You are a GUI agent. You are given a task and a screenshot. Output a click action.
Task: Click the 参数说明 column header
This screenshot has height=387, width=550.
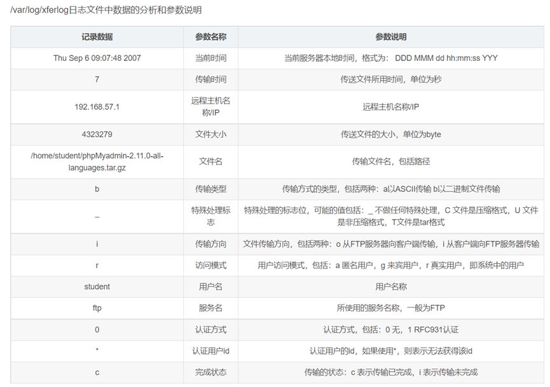point(391,37)
